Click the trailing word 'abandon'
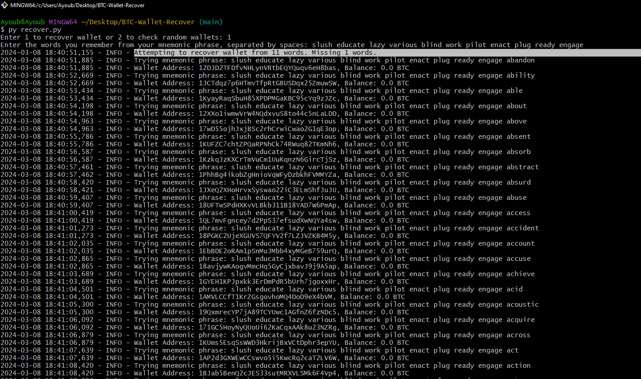 pyautogui.click(x=520, y=60)
